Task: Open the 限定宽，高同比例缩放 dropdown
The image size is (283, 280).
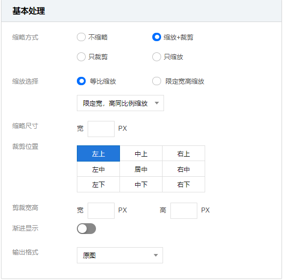Action: pyautogui.click(x=120, y=103)
